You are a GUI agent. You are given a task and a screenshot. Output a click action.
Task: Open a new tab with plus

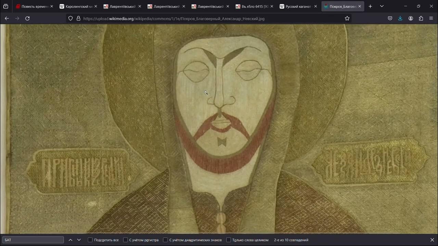click(x=370, y=6)
